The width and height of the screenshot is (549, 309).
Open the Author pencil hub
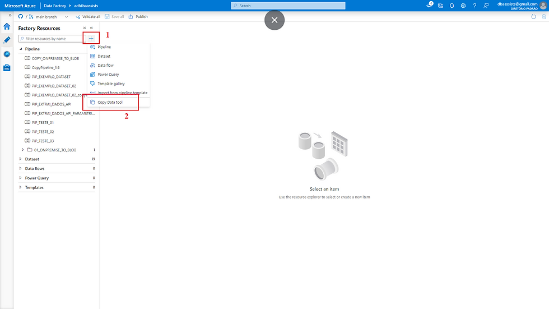tap(7, 40)
